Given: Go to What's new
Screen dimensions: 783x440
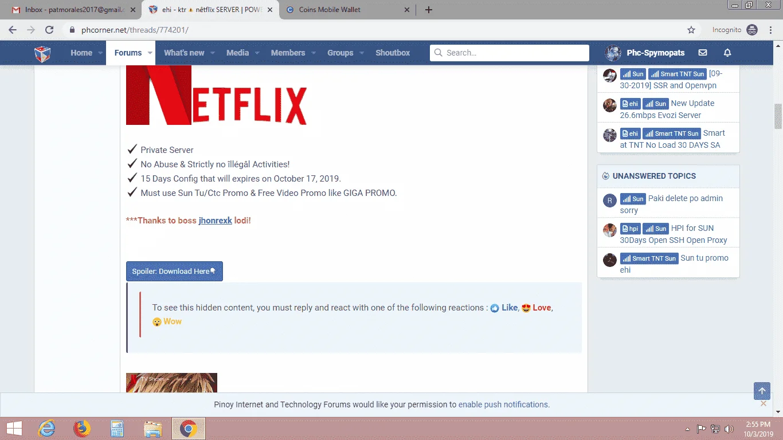Looking at the screenshot, I should 184,53.
